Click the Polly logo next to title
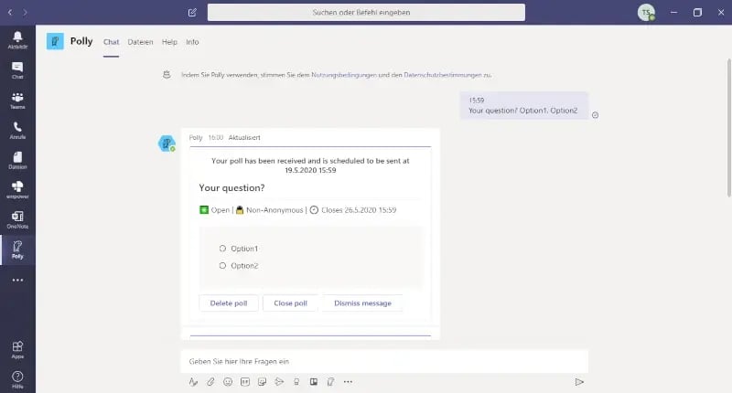Image resolution: width=732 pixels, height=393 pixels. 55,41
